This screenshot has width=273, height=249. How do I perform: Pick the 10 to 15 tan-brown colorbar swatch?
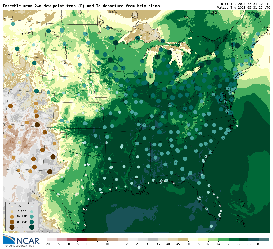[113, 239]
